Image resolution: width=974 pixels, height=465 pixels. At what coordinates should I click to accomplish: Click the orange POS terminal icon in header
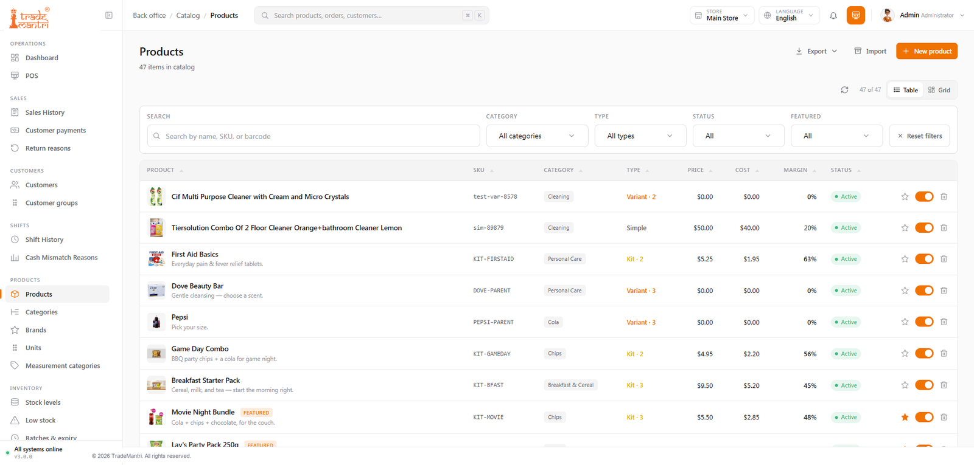click(855, 15)
